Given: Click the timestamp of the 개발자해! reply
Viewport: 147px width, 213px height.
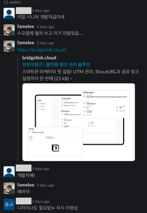Looking at the screenshot, I should click(41, 169).
